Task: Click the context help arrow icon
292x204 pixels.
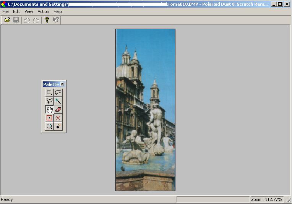Action: (56, 20)
